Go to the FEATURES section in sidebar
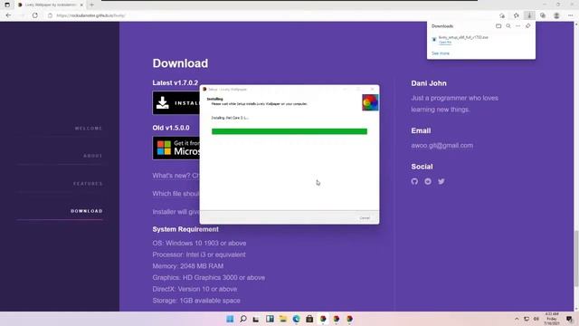The width and height of the screenshot is (579, 326). [x=88, y=183]
